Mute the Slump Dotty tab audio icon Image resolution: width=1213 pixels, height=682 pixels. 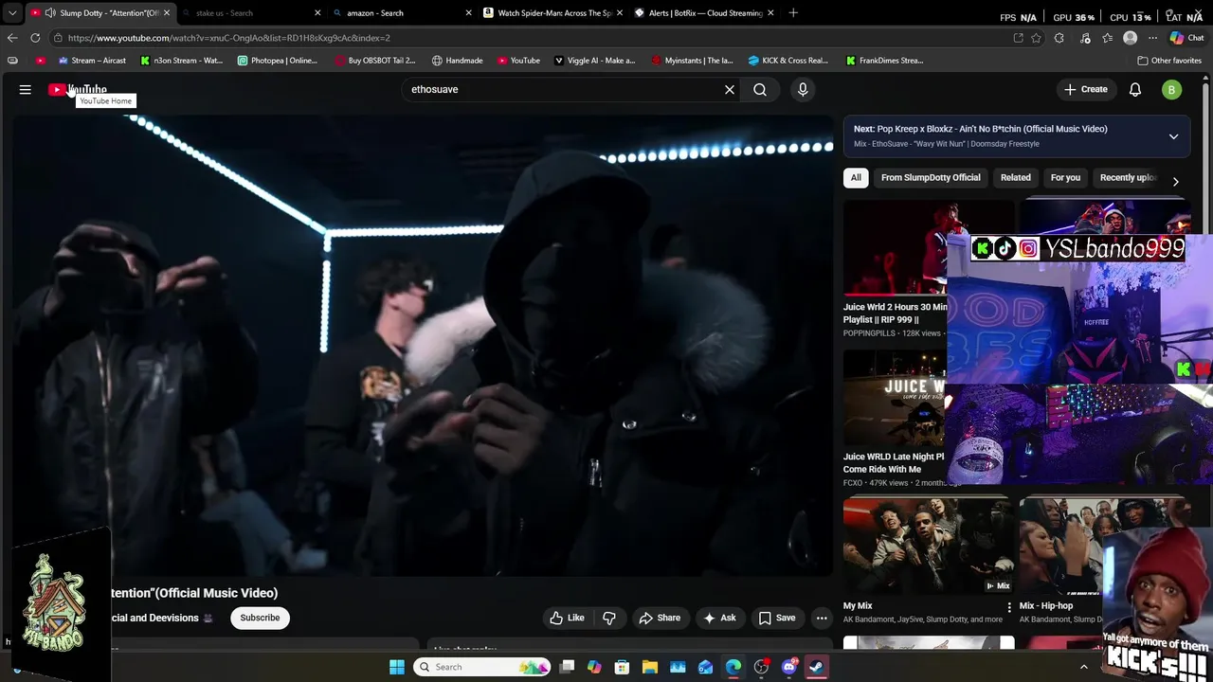point(49,13)
